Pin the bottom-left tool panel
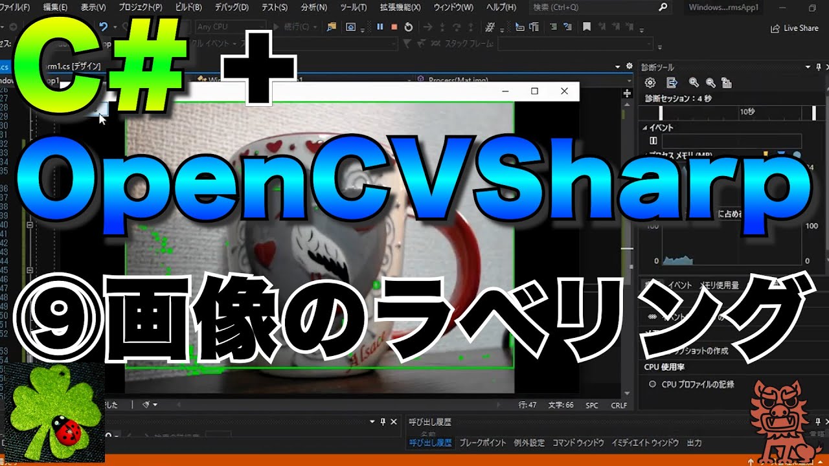This screenshot has height=466, width=829. click(383, 422)
